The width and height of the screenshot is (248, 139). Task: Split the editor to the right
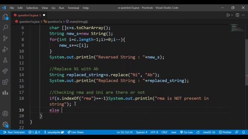pos(238,15)
